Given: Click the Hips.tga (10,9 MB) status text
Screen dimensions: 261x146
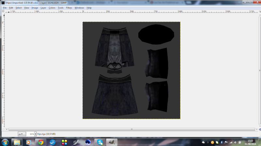Looking at the screenshot, I should (46, 134).
